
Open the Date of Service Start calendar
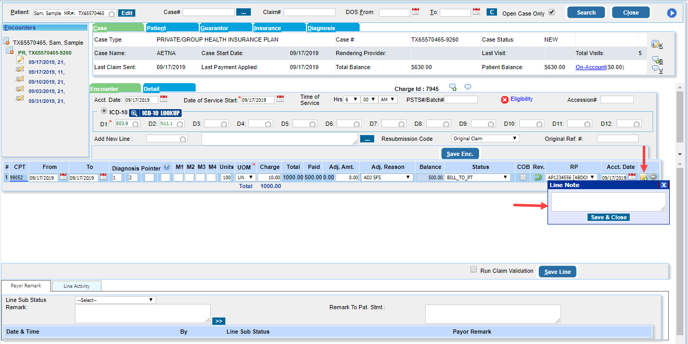(x=280, y=99)
